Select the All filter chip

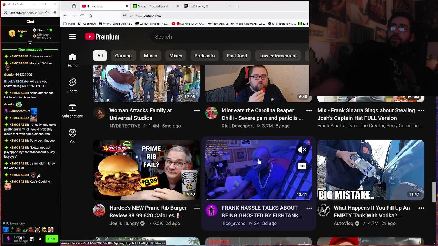click(100, 56)
